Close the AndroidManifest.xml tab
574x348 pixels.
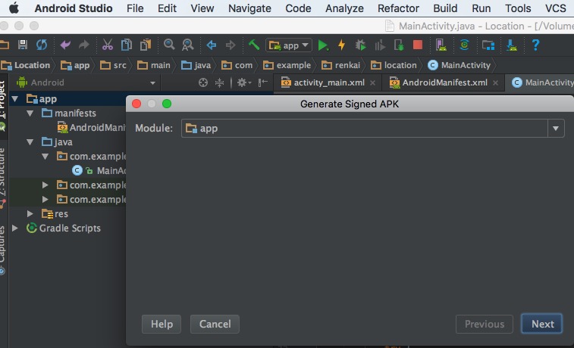tap(495, 83)
